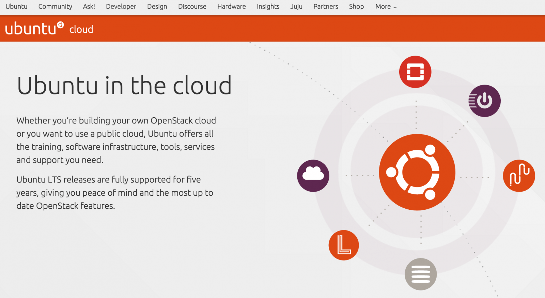545x298 pixels.
Task: Open the Partners nav link
Action: point(326,7)
